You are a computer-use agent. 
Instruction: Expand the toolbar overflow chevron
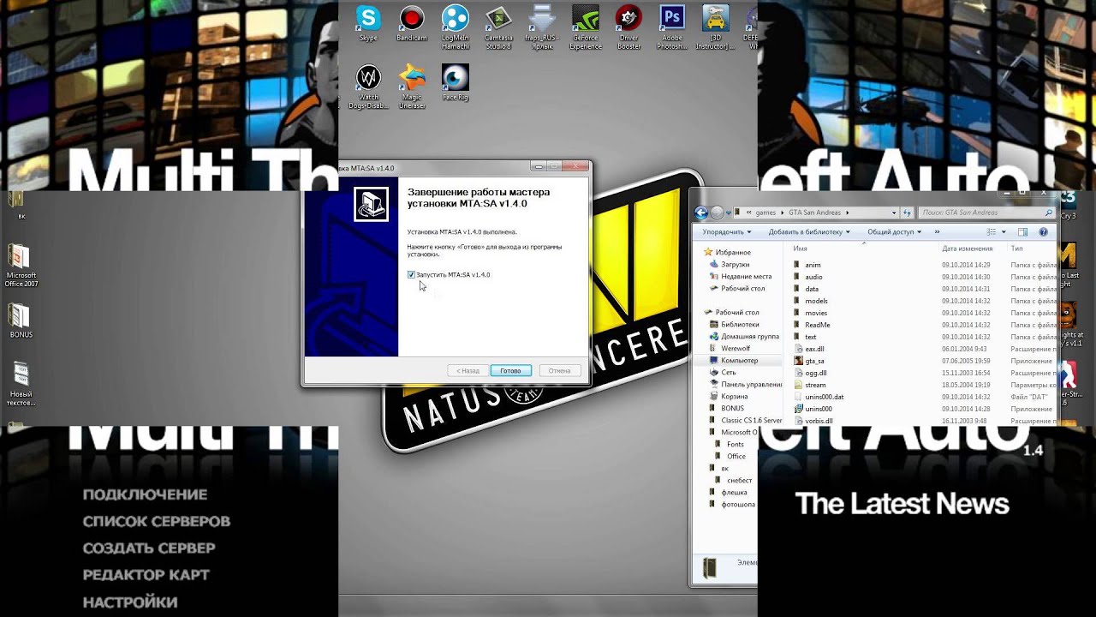tap(937, 232)
